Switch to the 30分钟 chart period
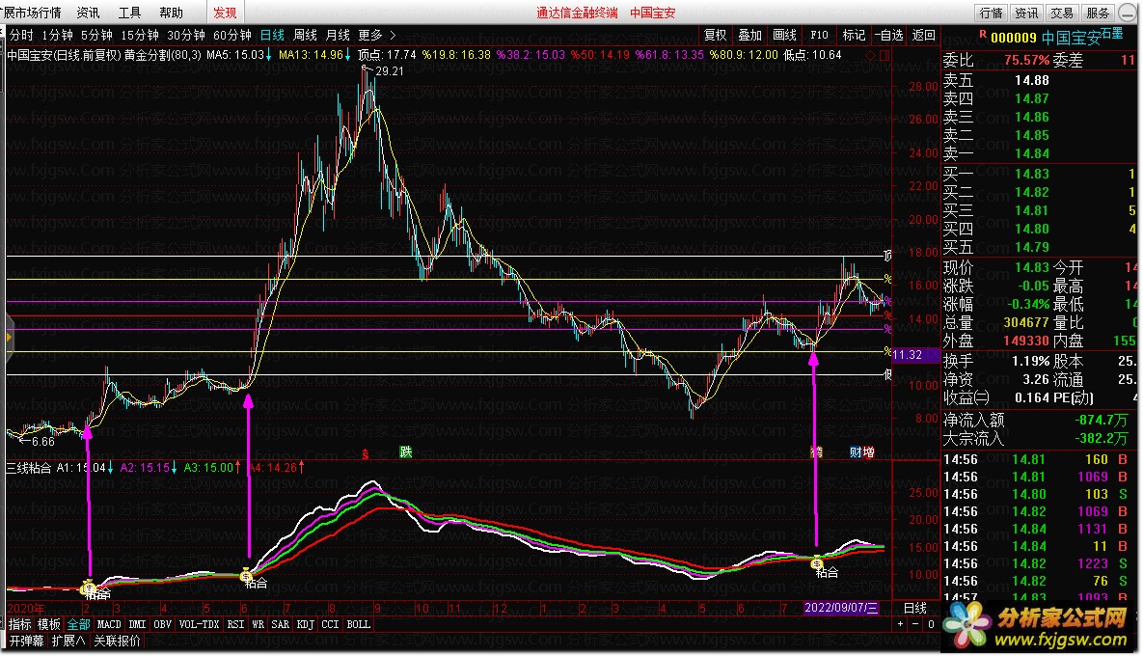This screenshot has height=656, width=1143. click(x=186, y=35)
